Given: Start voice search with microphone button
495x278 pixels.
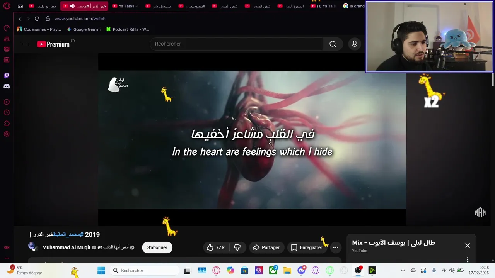Looking at the screenshot, I should [x=355, y=44].
